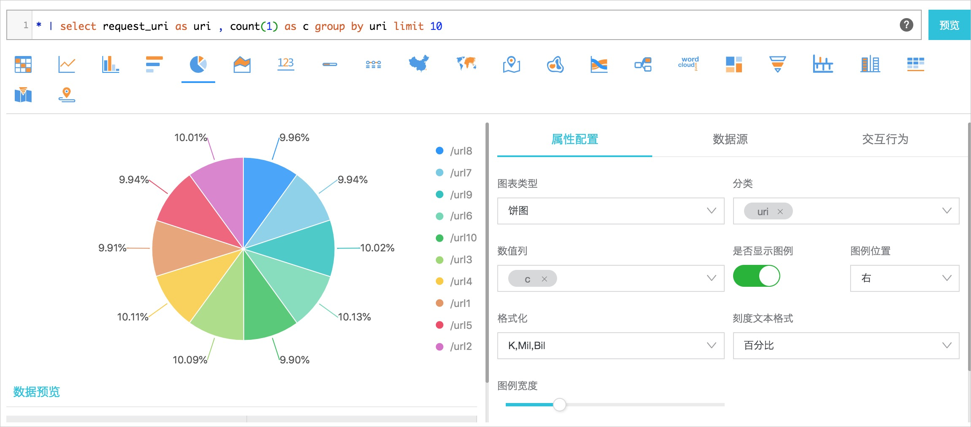Select the line chart icon
971x427 pixels.
coord(67,64)
